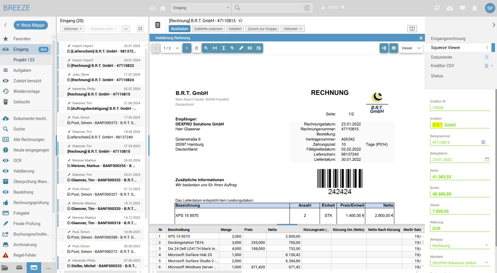Viewport: 497px width, 273px height.
Task: Select checkbox for Rechnung 47110822 entry
Action: coord(61,65)
